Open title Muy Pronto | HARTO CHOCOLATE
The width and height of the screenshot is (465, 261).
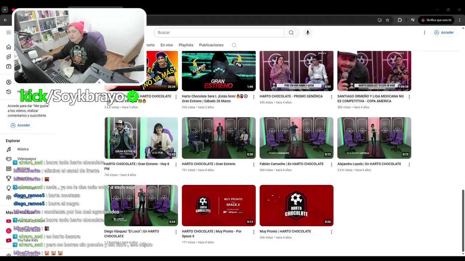point(285,231)
